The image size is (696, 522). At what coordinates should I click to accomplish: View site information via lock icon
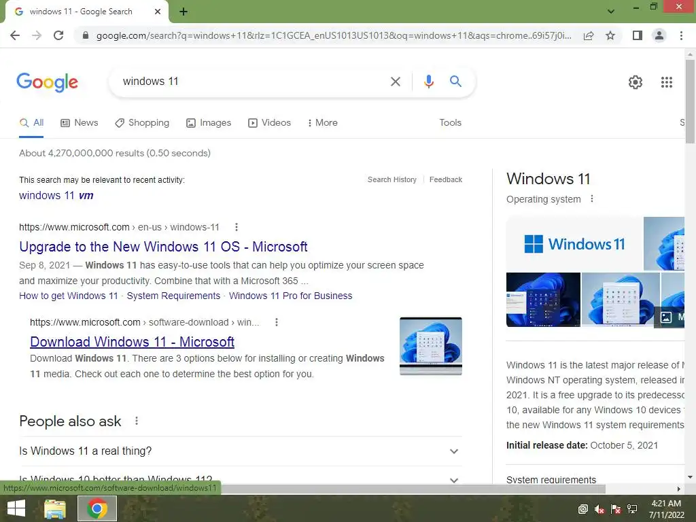[86, 35]
